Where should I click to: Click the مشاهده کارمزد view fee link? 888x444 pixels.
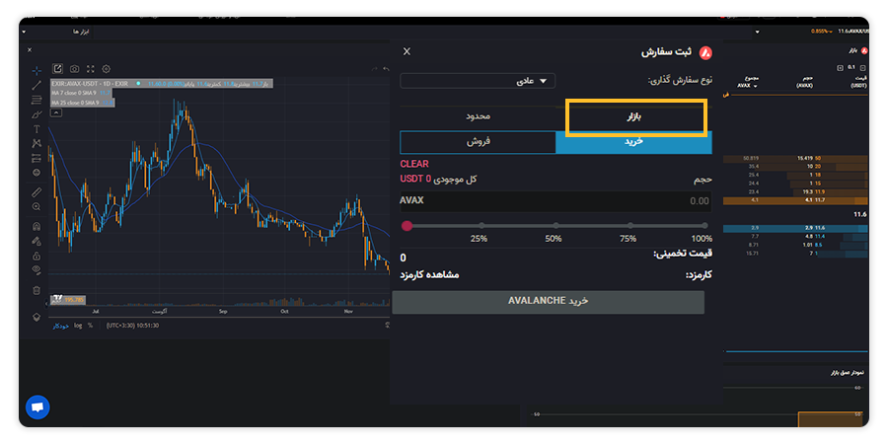pyautogui.click(x=429, y=275)
